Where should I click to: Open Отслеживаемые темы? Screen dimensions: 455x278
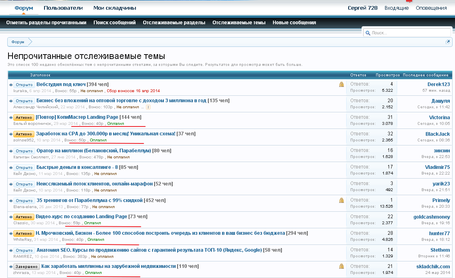click(239, 23)
